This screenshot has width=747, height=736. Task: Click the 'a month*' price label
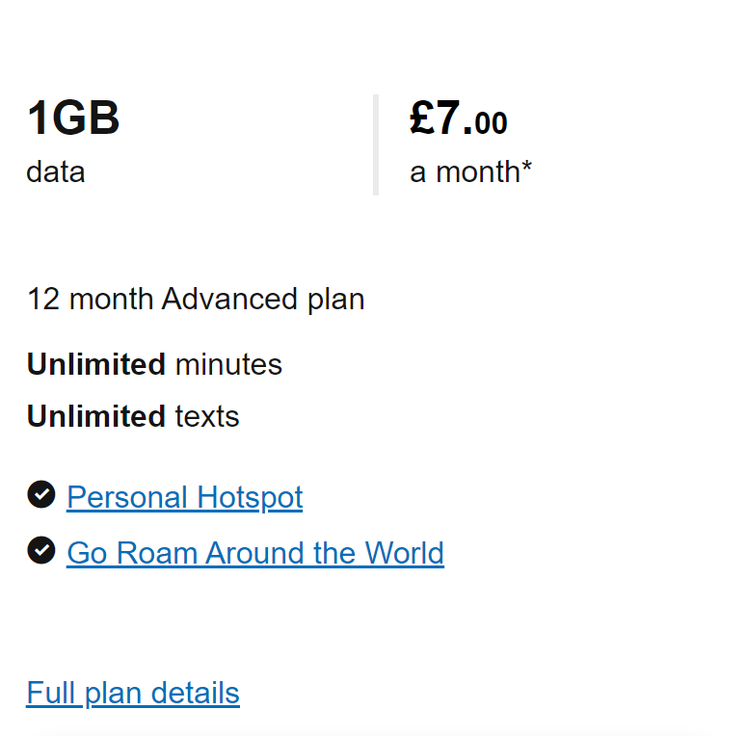pos(470,171)
